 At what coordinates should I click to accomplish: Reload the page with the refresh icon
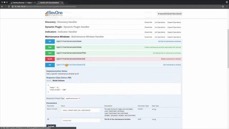9,6
